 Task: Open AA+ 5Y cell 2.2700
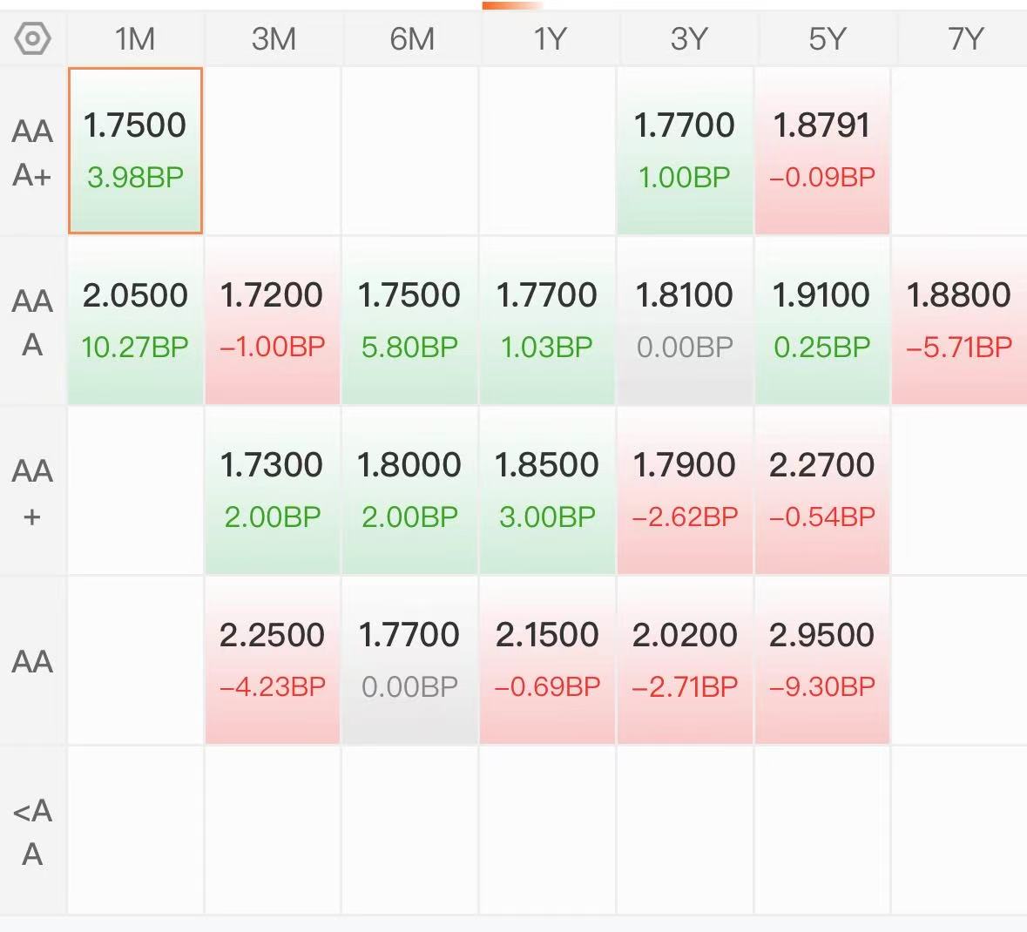822,490
